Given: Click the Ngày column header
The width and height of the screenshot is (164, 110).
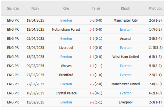Looking at the screenshot, I should tap(35, 8).
